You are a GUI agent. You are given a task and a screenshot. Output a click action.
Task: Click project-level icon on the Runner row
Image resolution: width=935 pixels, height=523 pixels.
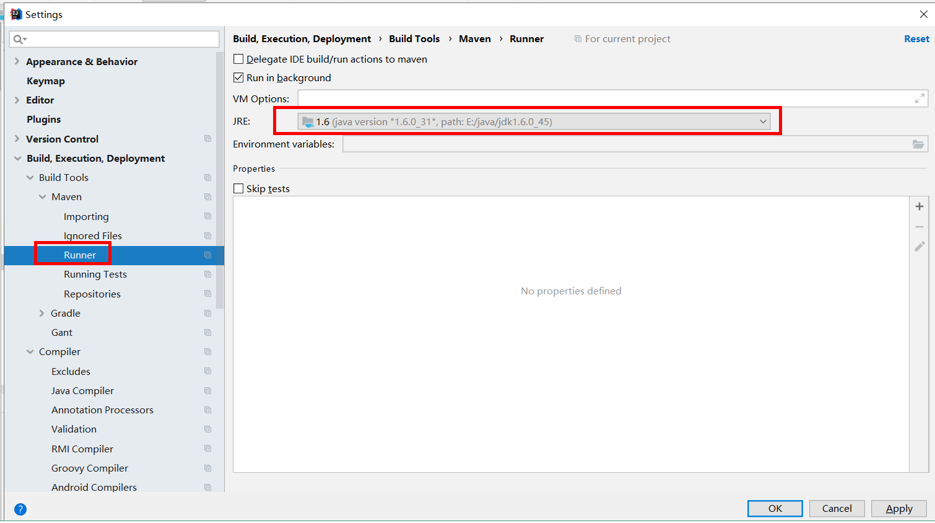208,255
